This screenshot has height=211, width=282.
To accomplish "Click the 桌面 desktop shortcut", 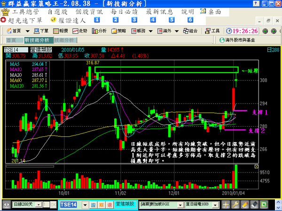I will (211, 12).
